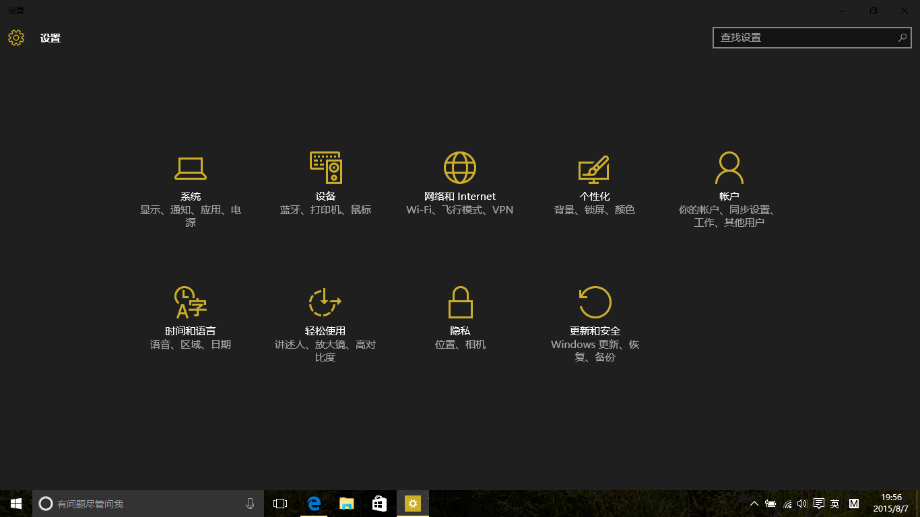The image size is (920, 517).
Task: Open Wi-Fi network flyout in tray
Action: pos(787,504)
